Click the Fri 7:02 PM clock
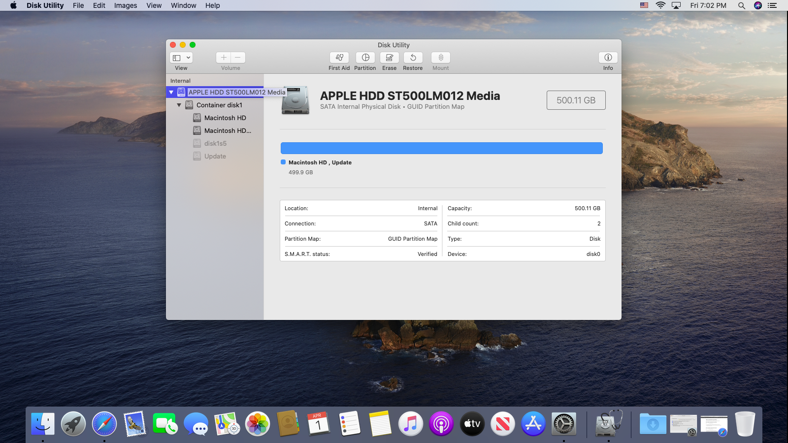788x443 pixels. [708, 5]
